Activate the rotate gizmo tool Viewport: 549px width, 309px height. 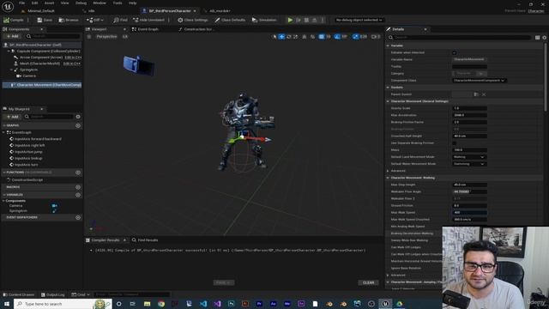(289, 36)
